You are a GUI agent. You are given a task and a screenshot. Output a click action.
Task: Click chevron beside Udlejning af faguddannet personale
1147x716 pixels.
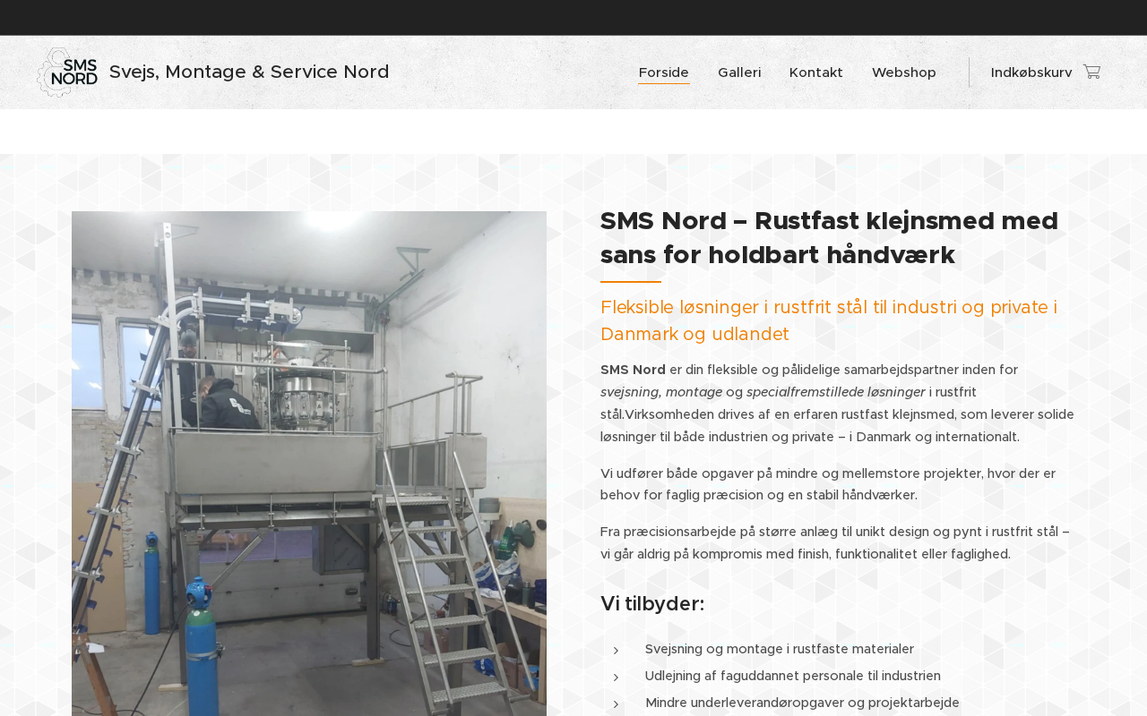click(x=616, y=678)
